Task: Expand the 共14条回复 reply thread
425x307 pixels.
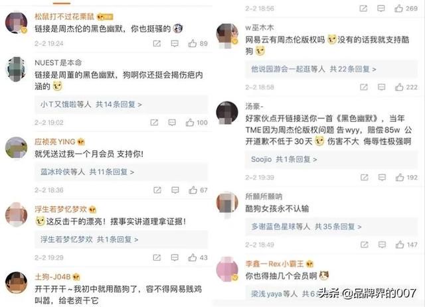Action: tap(119, 104)
